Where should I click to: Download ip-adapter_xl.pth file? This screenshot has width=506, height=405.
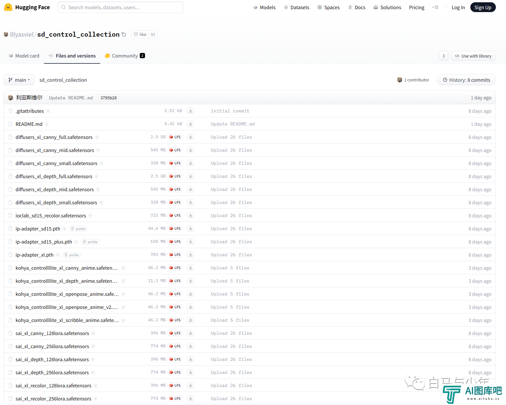[x=190, y=255]
